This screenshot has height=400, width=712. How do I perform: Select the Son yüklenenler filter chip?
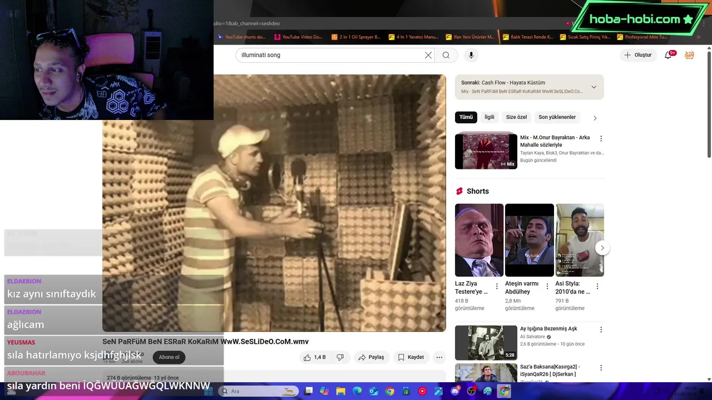click(557, 117)
